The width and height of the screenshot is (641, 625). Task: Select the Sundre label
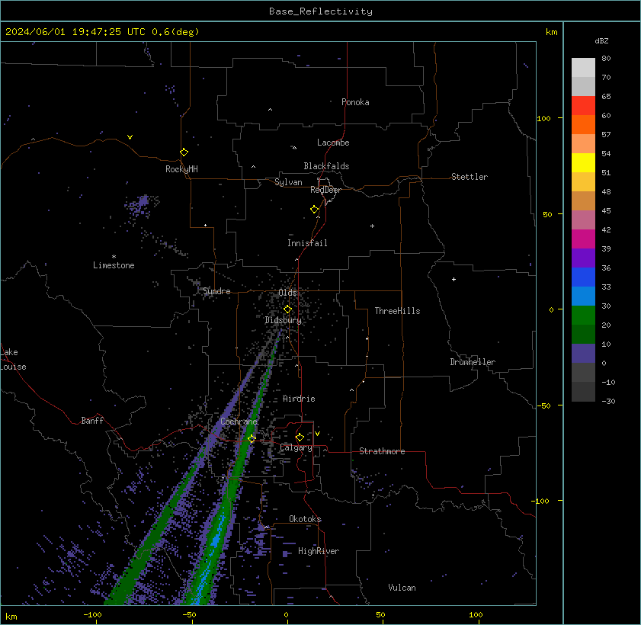click(216, 291)
